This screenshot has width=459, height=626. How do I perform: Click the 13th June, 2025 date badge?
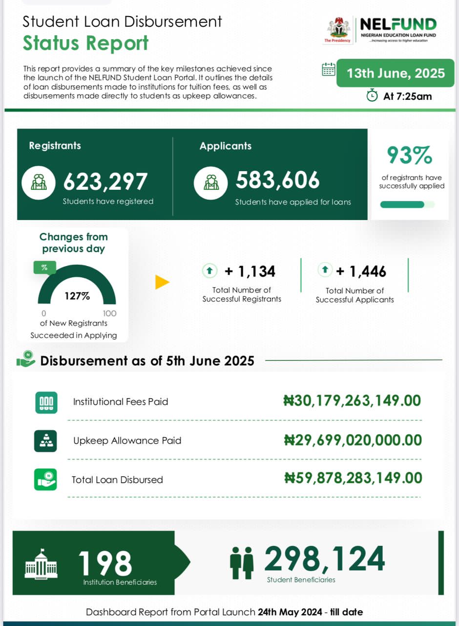tap(396, 73)
